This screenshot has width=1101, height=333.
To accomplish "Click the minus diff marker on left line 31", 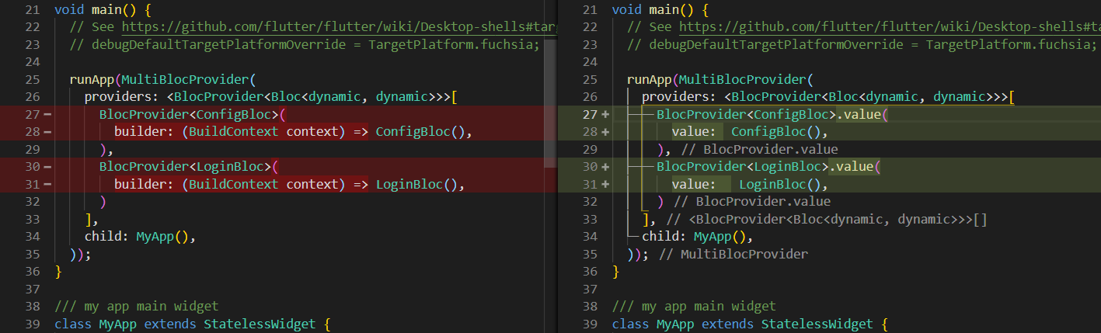I will point(47,184).
